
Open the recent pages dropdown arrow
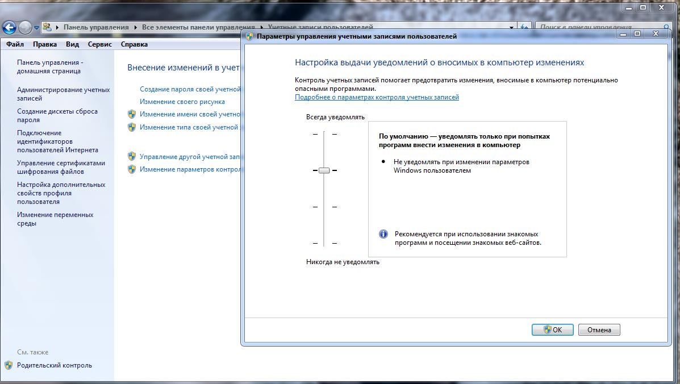(36, 27)
